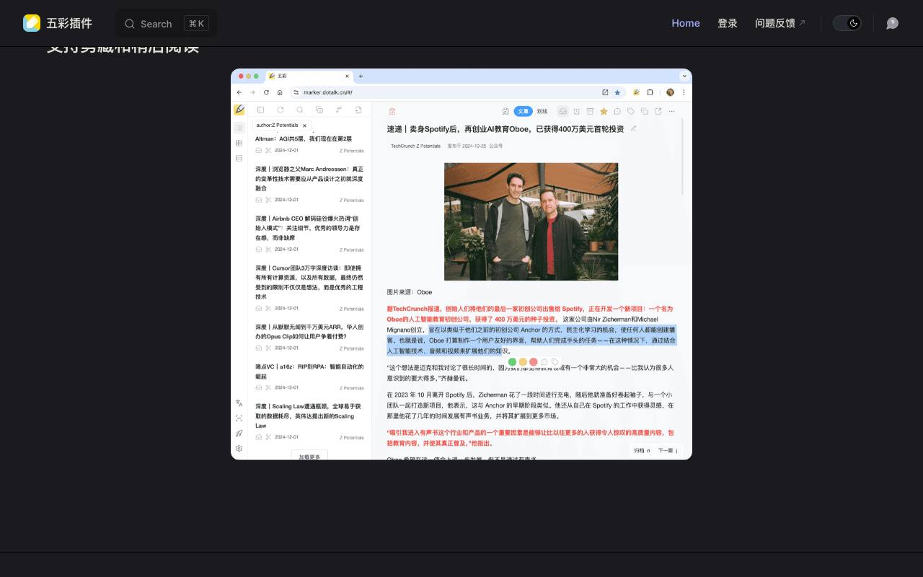Viewport: 923px width, 577px height.
Task: Click the comment icon in article toolbar
Action: point(617,111)
